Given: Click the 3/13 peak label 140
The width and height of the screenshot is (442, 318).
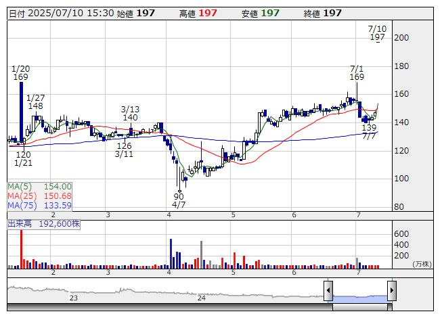Looking at the screenshot, I should pos(130,117).
